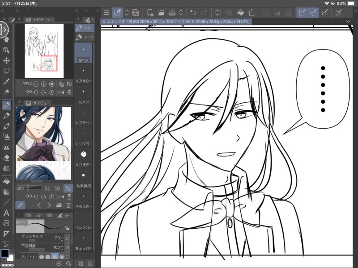358x268 pixels.
Task: Create a new canvas file
Action: click(x=150, y=13)
